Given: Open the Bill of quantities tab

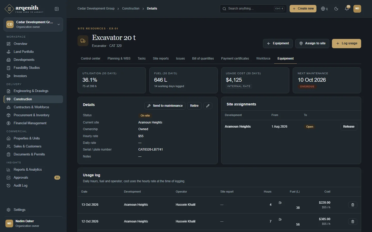Looking at the screenshot, I should 203,59.
